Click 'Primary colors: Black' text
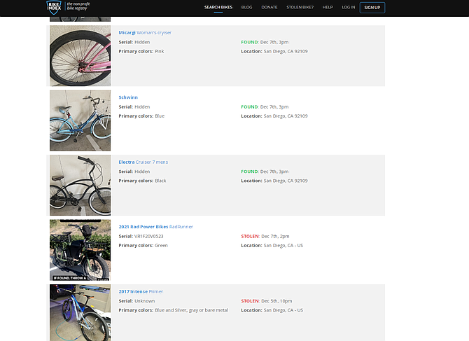This screenshot has height=341, width=469. point(142,181)
